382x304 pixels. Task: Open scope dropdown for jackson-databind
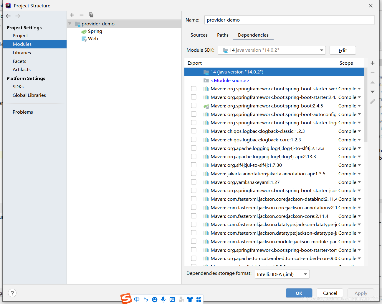(359, 199)
